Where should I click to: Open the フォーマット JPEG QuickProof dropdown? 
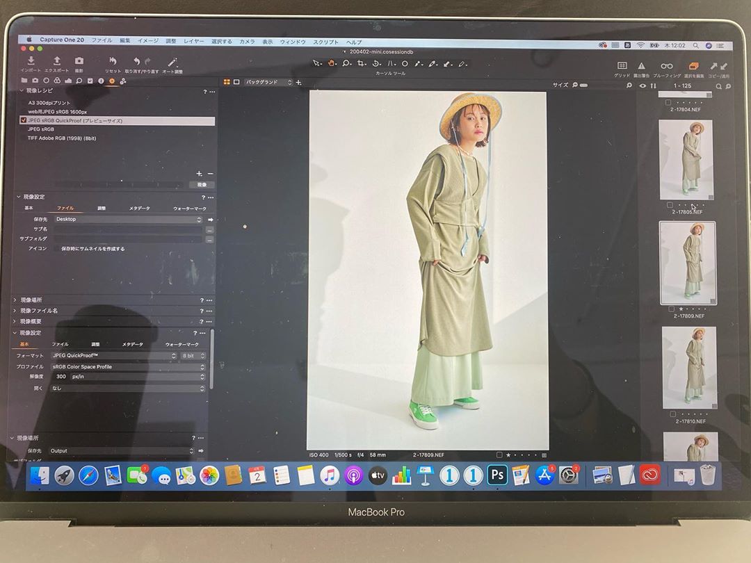tap(115, 355)
